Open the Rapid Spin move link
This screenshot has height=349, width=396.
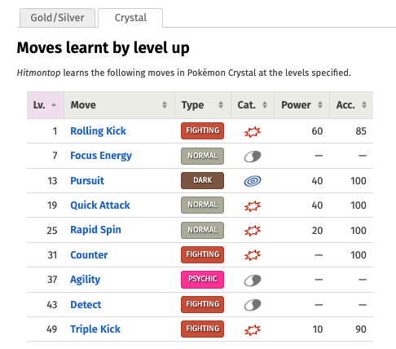95,230
